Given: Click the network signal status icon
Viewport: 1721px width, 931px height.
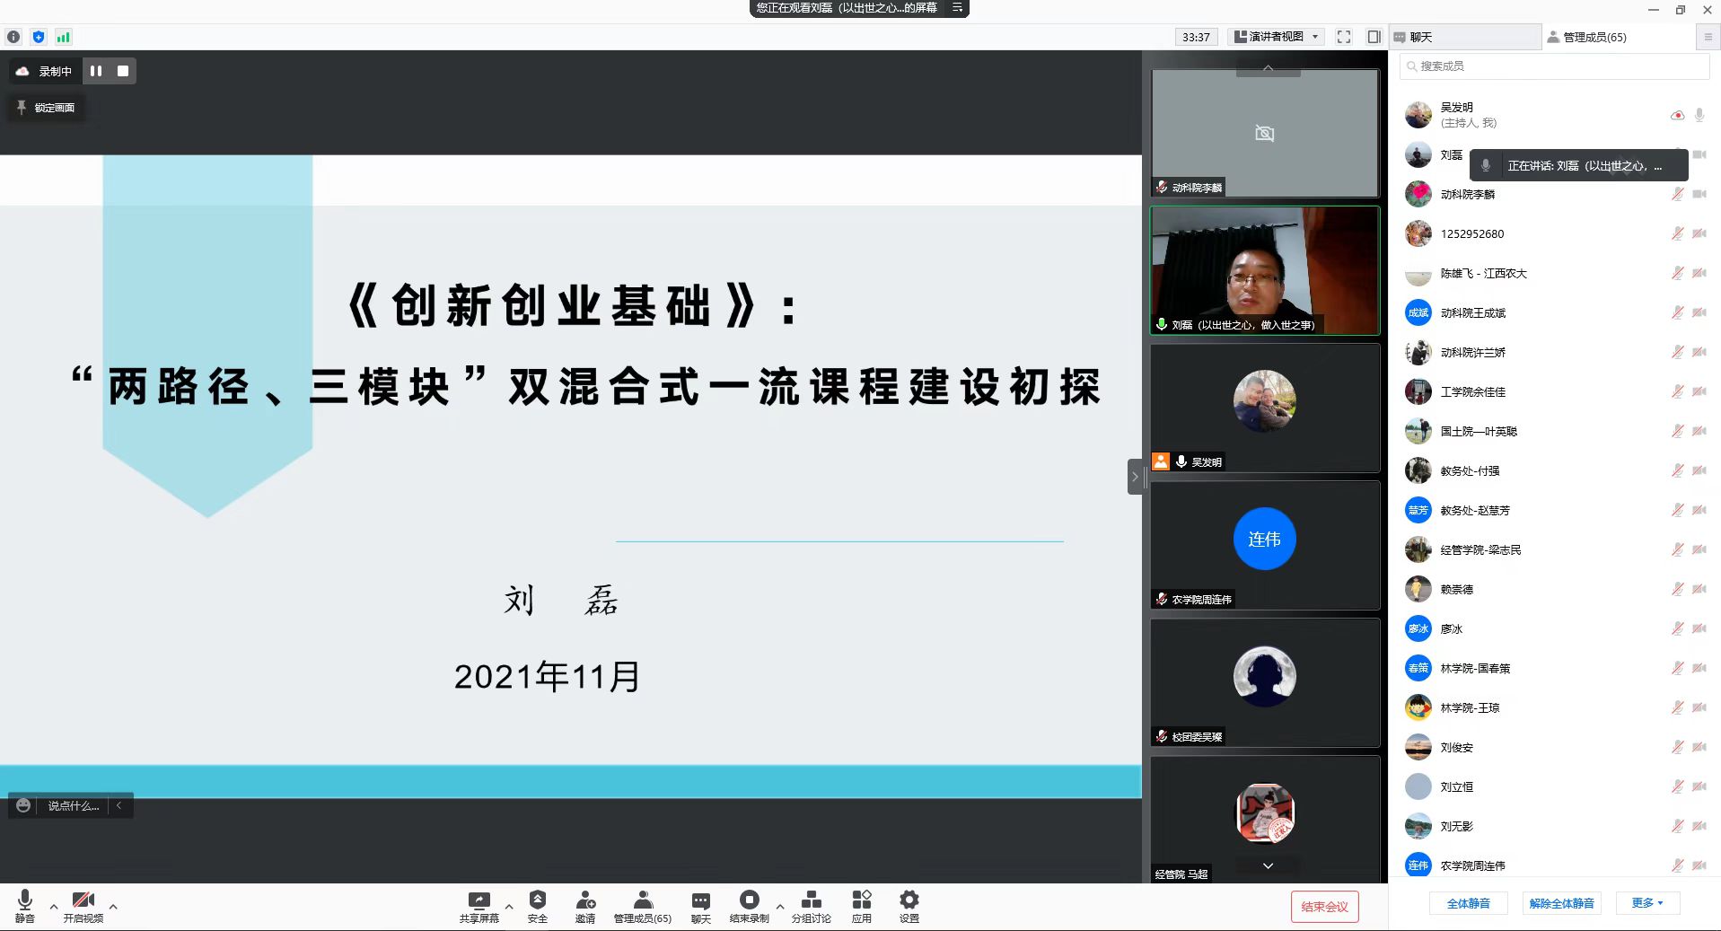Looking at the screenshot, I should point(63,37).
